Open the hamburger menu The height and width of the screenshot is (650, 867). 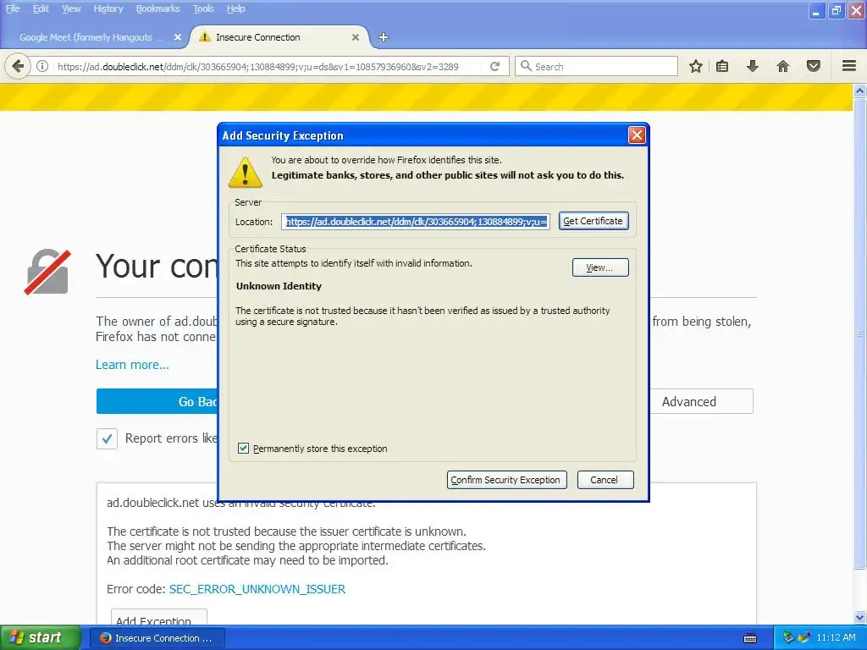pyautogui.click(x=849, y=66)
